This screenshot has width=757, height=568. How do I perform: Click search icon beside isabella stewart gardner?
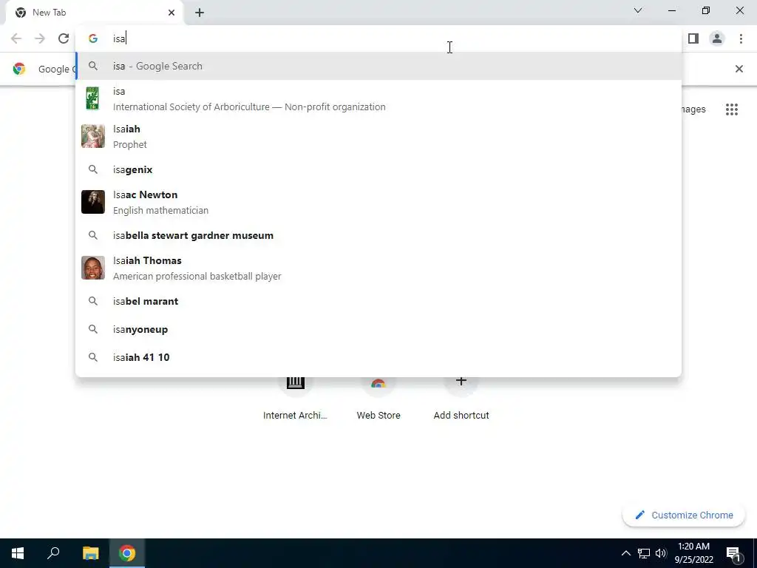pyautogui.click(x=93, y=235)
